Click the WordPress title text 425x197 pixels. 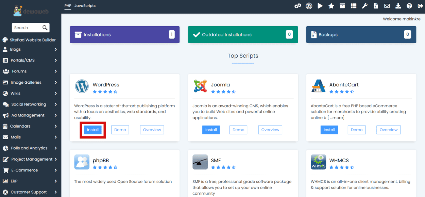pyautogui.click(x=106, y=85)
